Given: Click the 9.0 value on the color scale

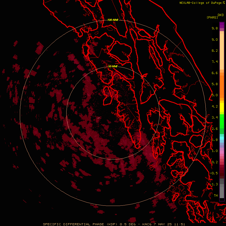Looking at the screenshot, I should [215, 40].
